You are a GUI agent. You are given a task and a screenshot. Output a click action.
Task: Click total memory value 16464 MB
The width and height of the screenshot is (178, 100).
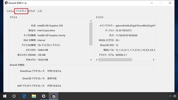tap(43, 50)
